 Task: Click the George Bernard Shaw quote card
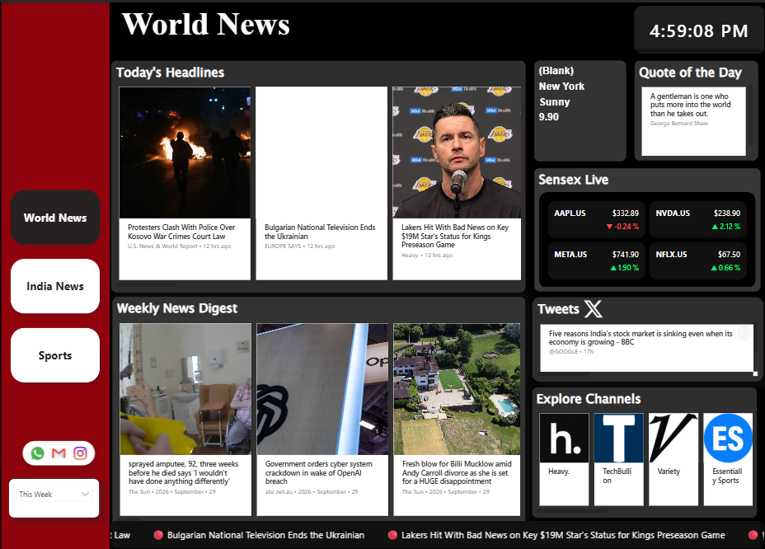click(694, 121)
